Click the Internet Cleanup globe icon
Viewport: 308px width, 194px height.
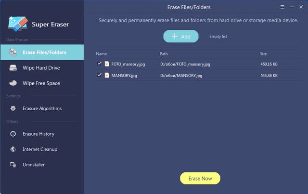pyautogui.click(x=13, y=149)
